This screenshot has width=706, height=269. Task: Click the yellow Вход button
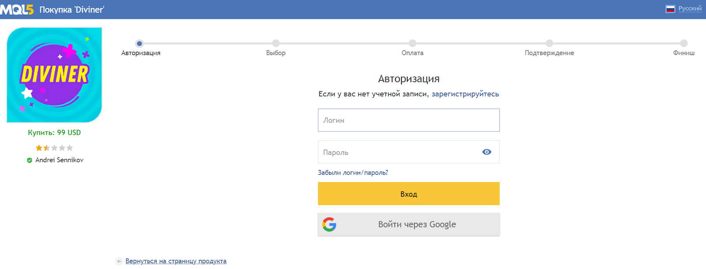point(409,194)
